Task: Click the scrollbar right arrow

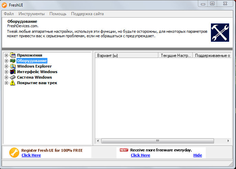Action: click(228, 141)
